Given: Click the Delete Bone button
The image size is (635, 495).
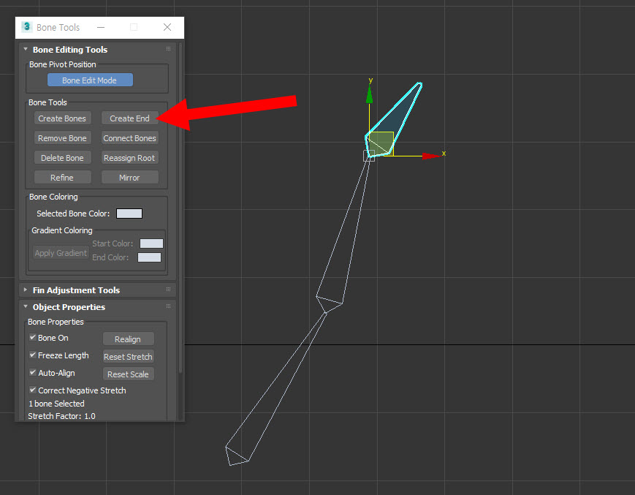Looking at the screenshot, I should pos(62,158).
